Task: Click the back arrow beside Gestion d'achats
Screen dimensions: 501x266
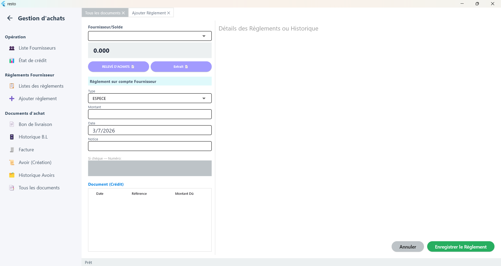Action: coord(10,18)
